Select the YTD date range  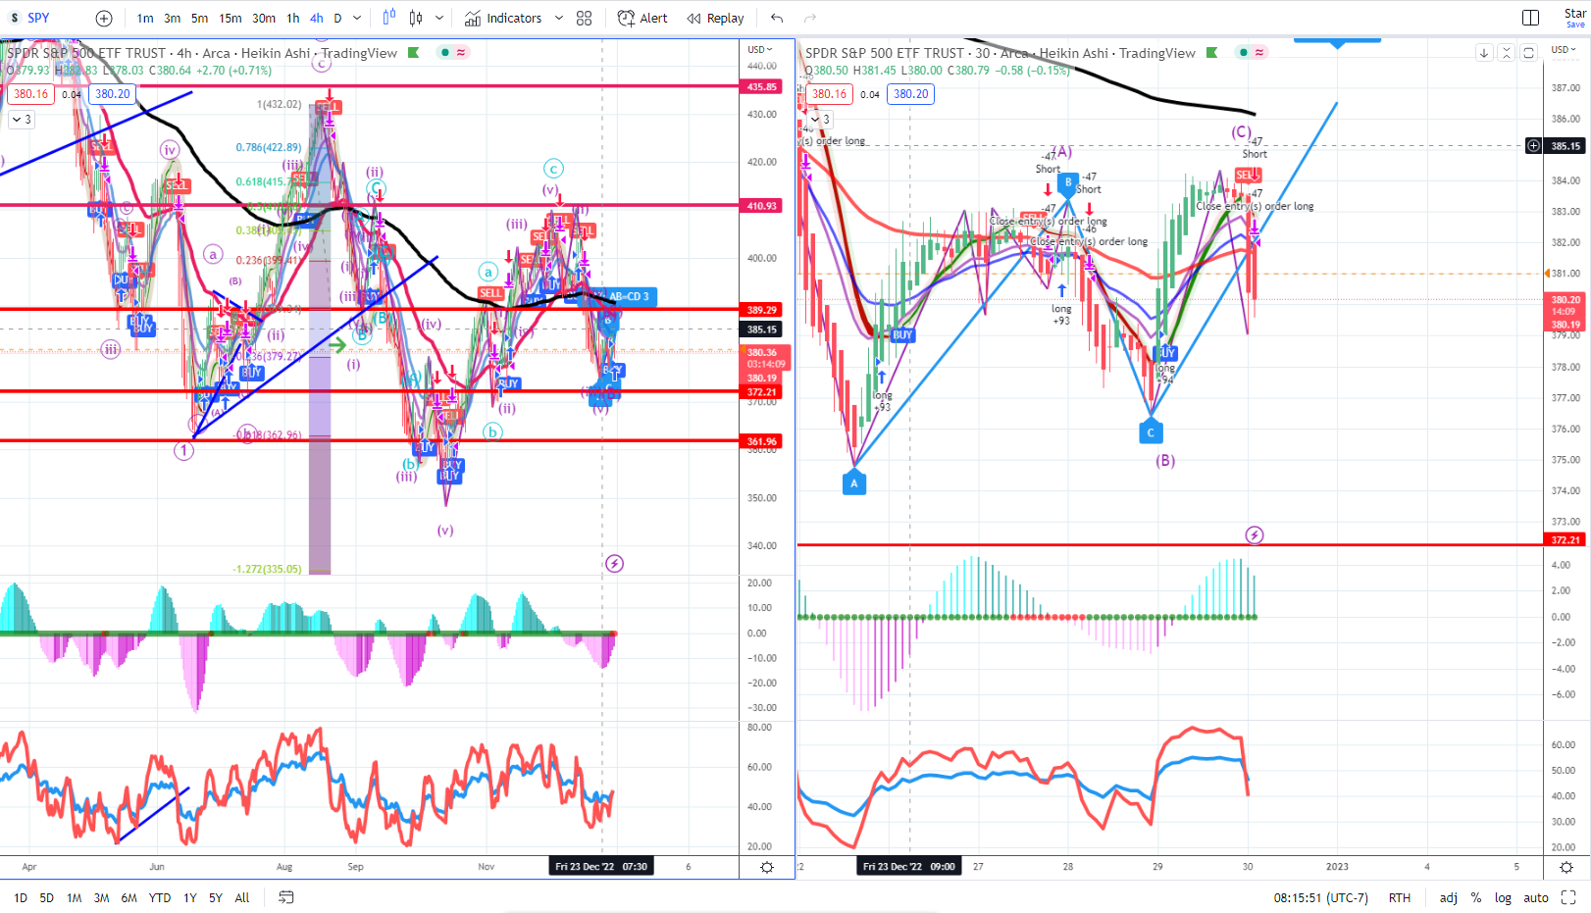tap(160, 897)
